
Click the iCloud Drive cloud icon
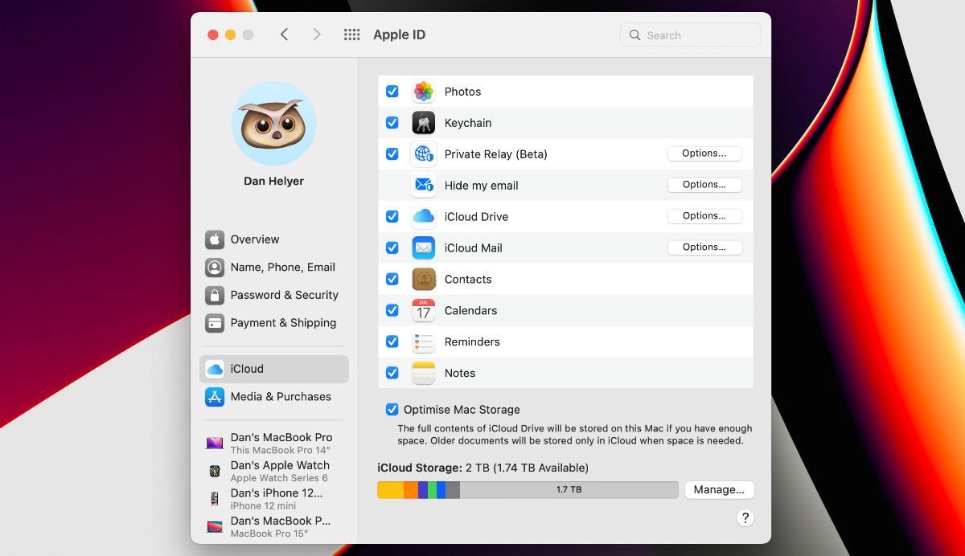click(422, 216)
